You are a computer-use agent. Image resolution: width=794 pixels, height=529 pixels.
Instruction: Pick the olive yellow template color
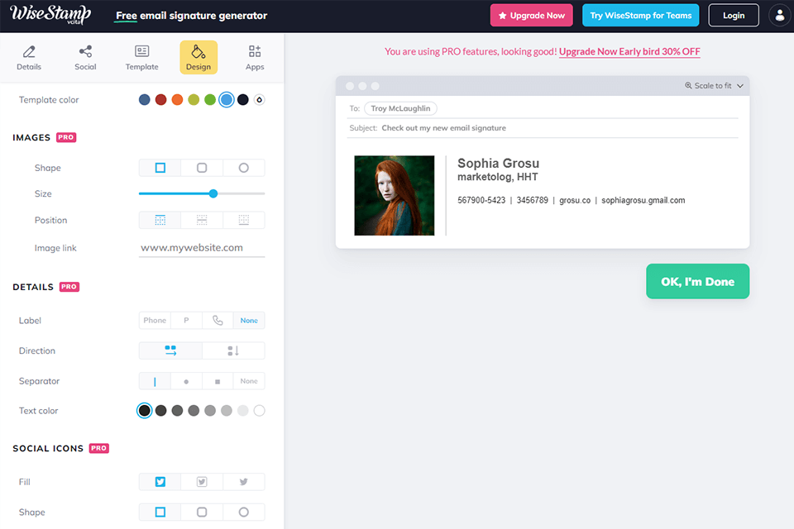point(194,100)
